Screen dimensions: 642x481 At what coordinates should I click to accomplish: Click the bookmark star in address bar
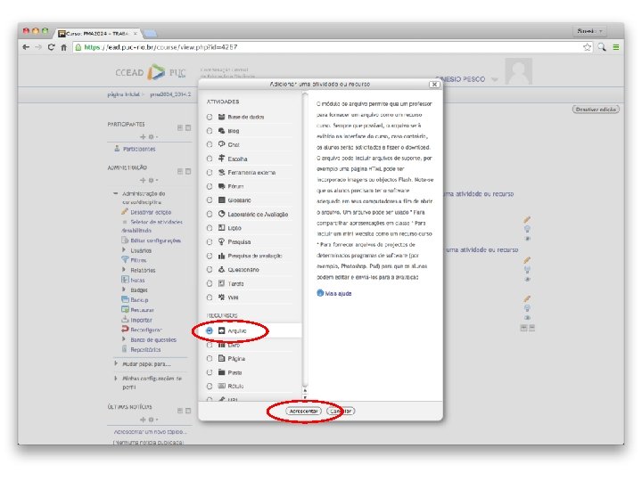587,47
